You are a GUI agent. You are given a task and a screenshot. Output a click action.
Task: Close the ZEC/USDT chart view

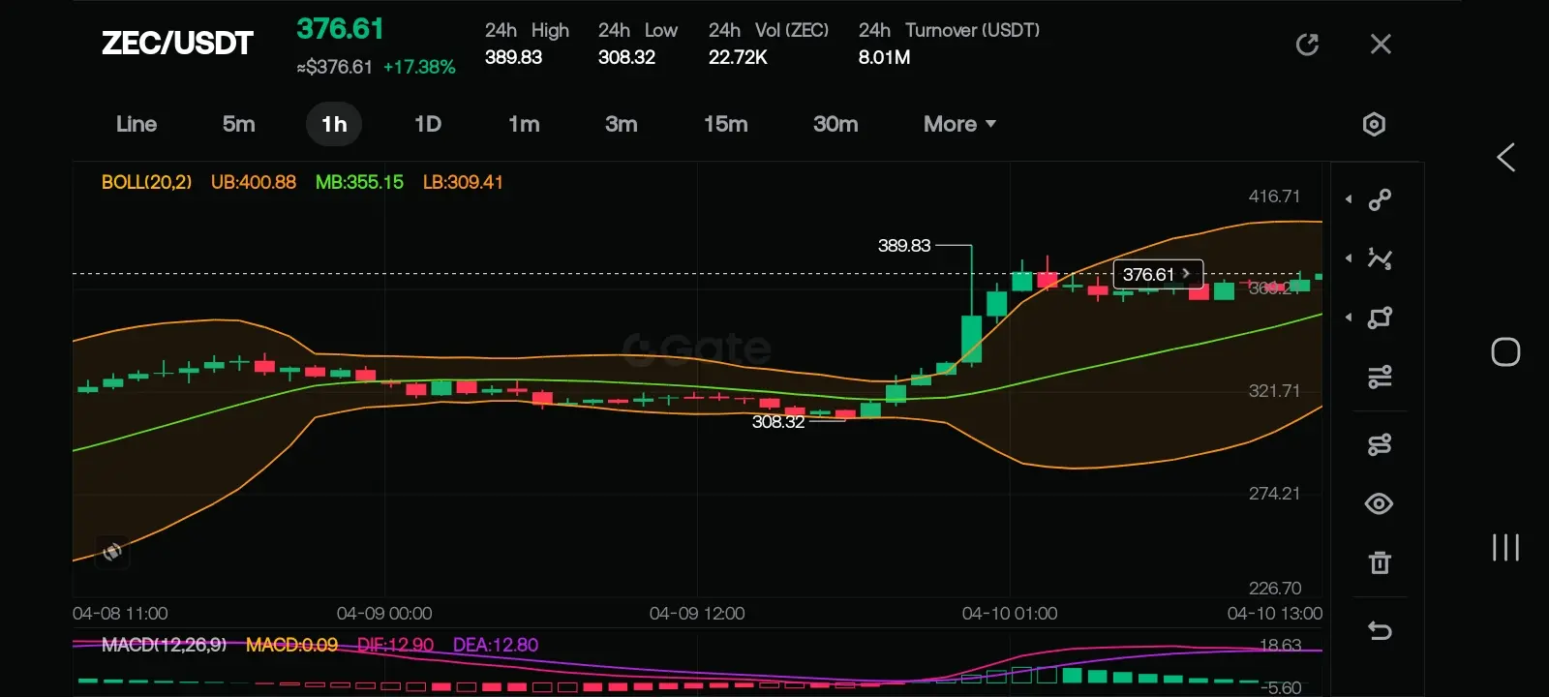coord(1381,45)
